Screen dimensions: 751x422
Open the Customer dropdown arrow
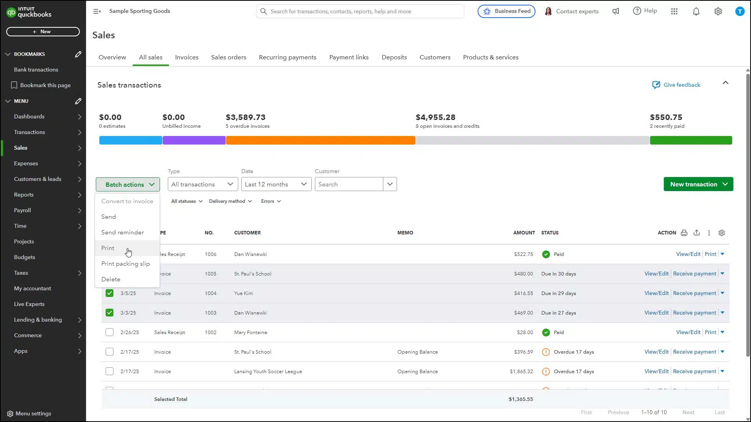[390, 184]
